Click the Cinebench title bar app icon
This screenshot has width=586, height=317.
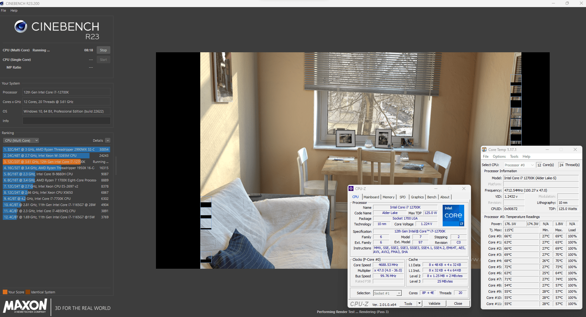coord(2,3)
